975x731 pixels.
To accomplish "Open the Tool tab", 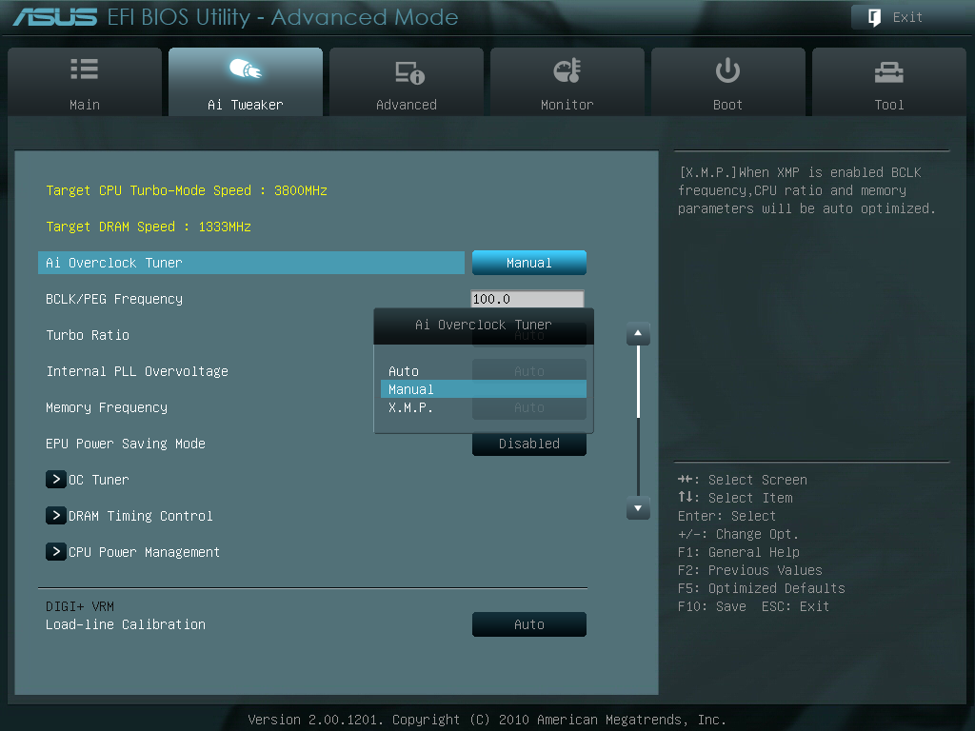I will coord(889,82).
